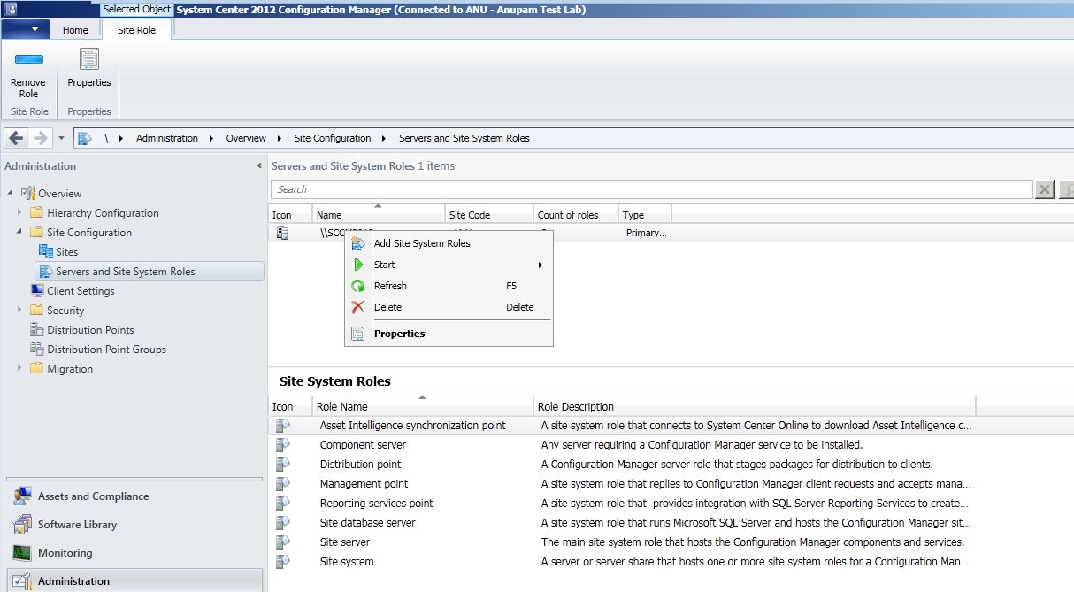1074x592 pixels.
Task: Click the server icon beside the \\SCC entry
Action: pos(281,232)
